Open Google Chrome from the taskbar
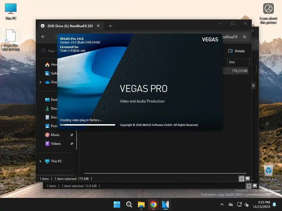Screen dimensions: 282x211 [153, 204]
